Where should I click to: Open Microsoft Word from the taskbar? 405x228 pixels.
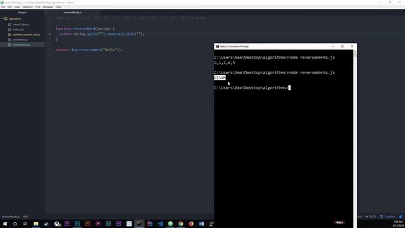(x=201, y=224)
